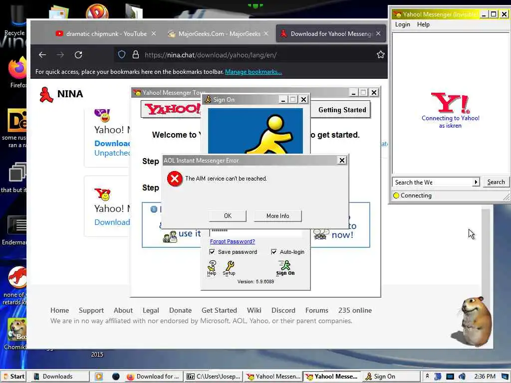511x383 pixels.
Task: Click the AIM Help icon
Action: (x=212, y=268)
